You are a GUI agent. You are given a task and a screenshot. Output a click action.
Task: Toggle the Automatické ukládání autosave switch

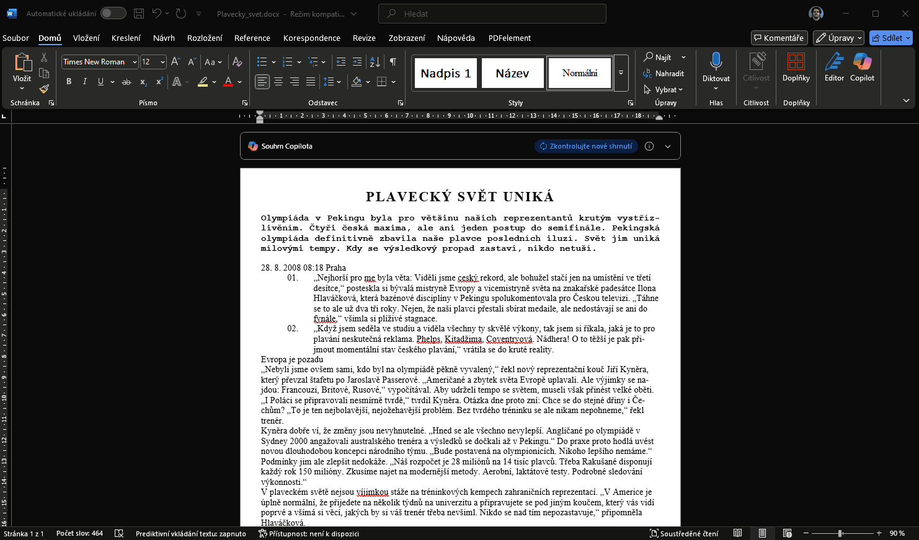113,13
